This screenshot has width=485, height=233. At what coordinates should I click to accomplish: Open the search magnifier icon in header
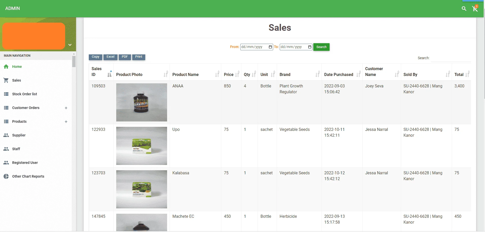[464, 9]
